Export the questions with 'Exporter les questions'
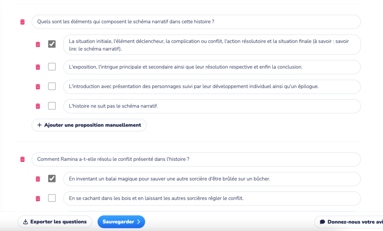 click(55, 222)
